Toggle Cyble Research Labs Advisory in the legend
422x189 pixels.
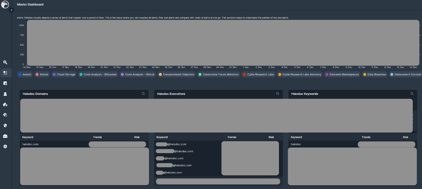(300, 74)
